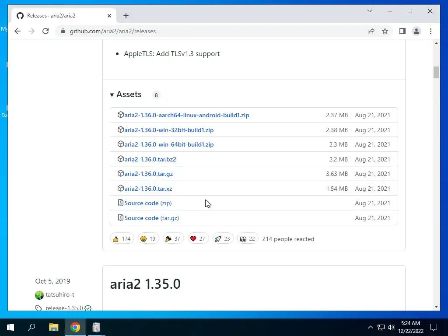Select the Releases · aria2/aria2 tab
448x336 pixels.
click(64, 16)
